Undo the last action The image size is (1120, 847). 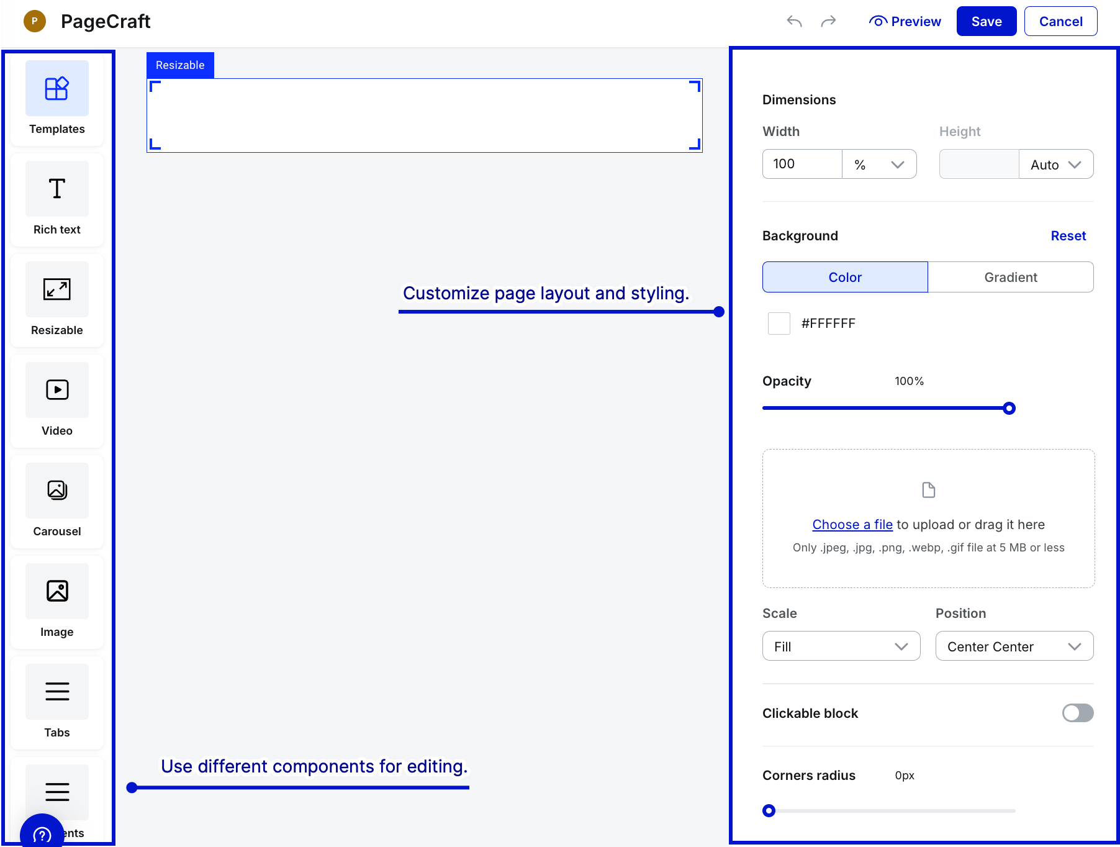coord(794,22)
